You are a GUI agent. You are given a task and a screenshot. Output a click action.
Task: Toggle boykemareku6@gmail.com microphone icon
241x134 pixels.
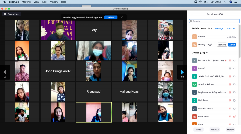[x=230, y=92]
